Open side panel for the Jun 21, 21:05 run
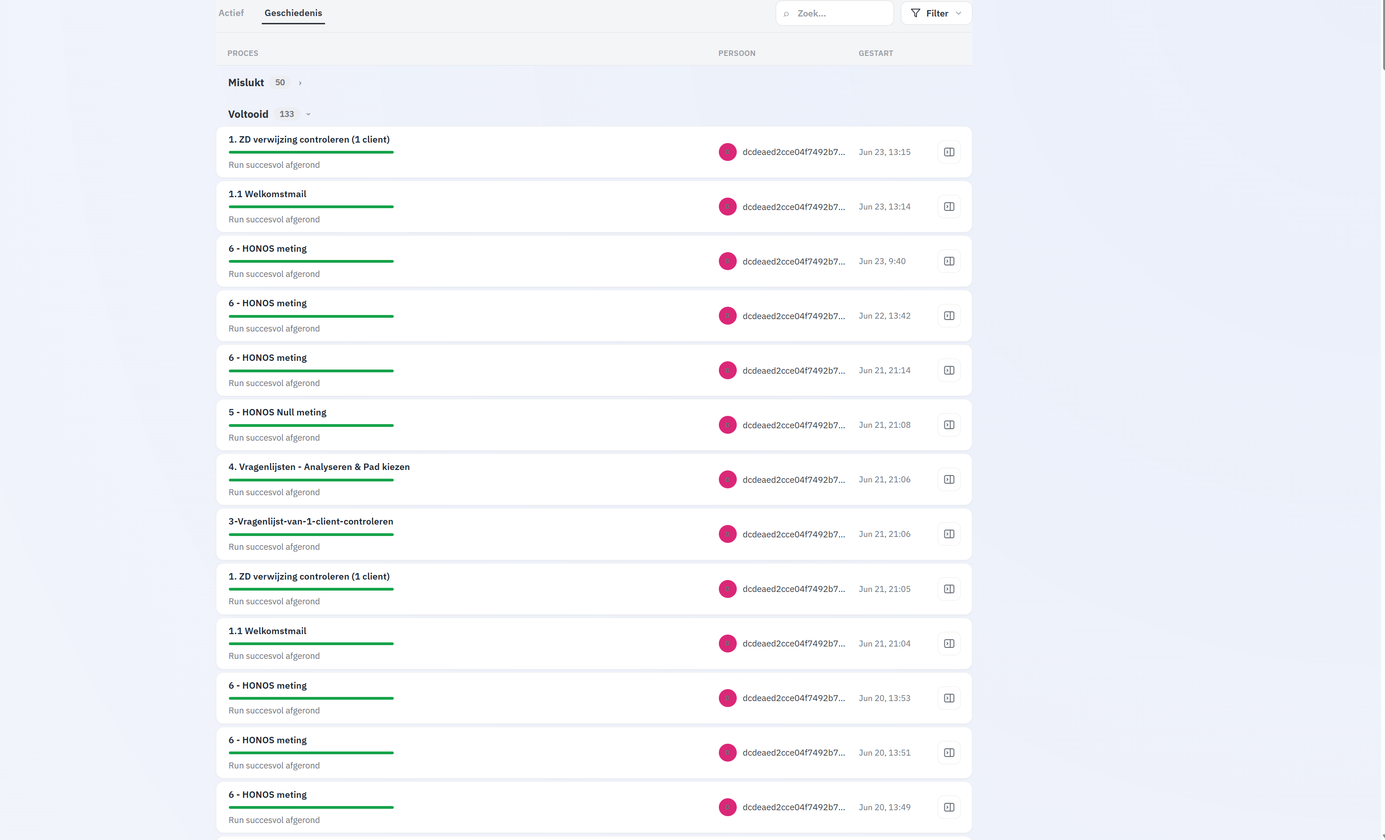Image resolution: width=1385 pixels, height=840 pixels. tap(949, 589)
